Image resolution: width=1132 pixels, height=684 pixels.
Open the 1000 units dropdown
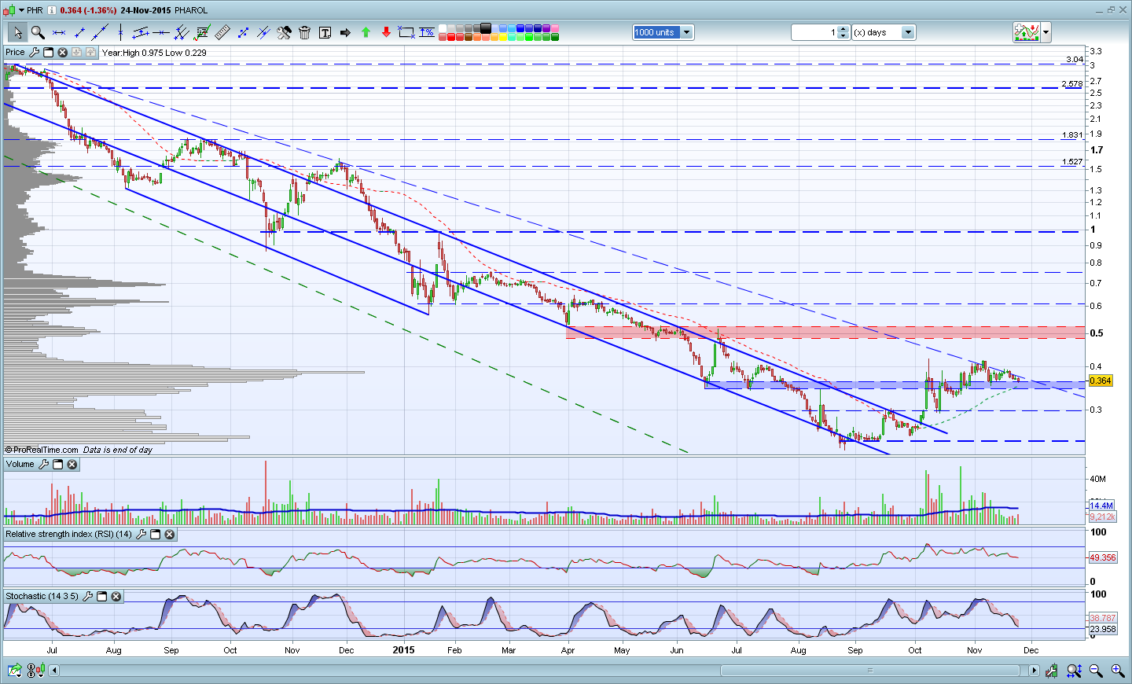pyautogui.click(x=686, y=32)
